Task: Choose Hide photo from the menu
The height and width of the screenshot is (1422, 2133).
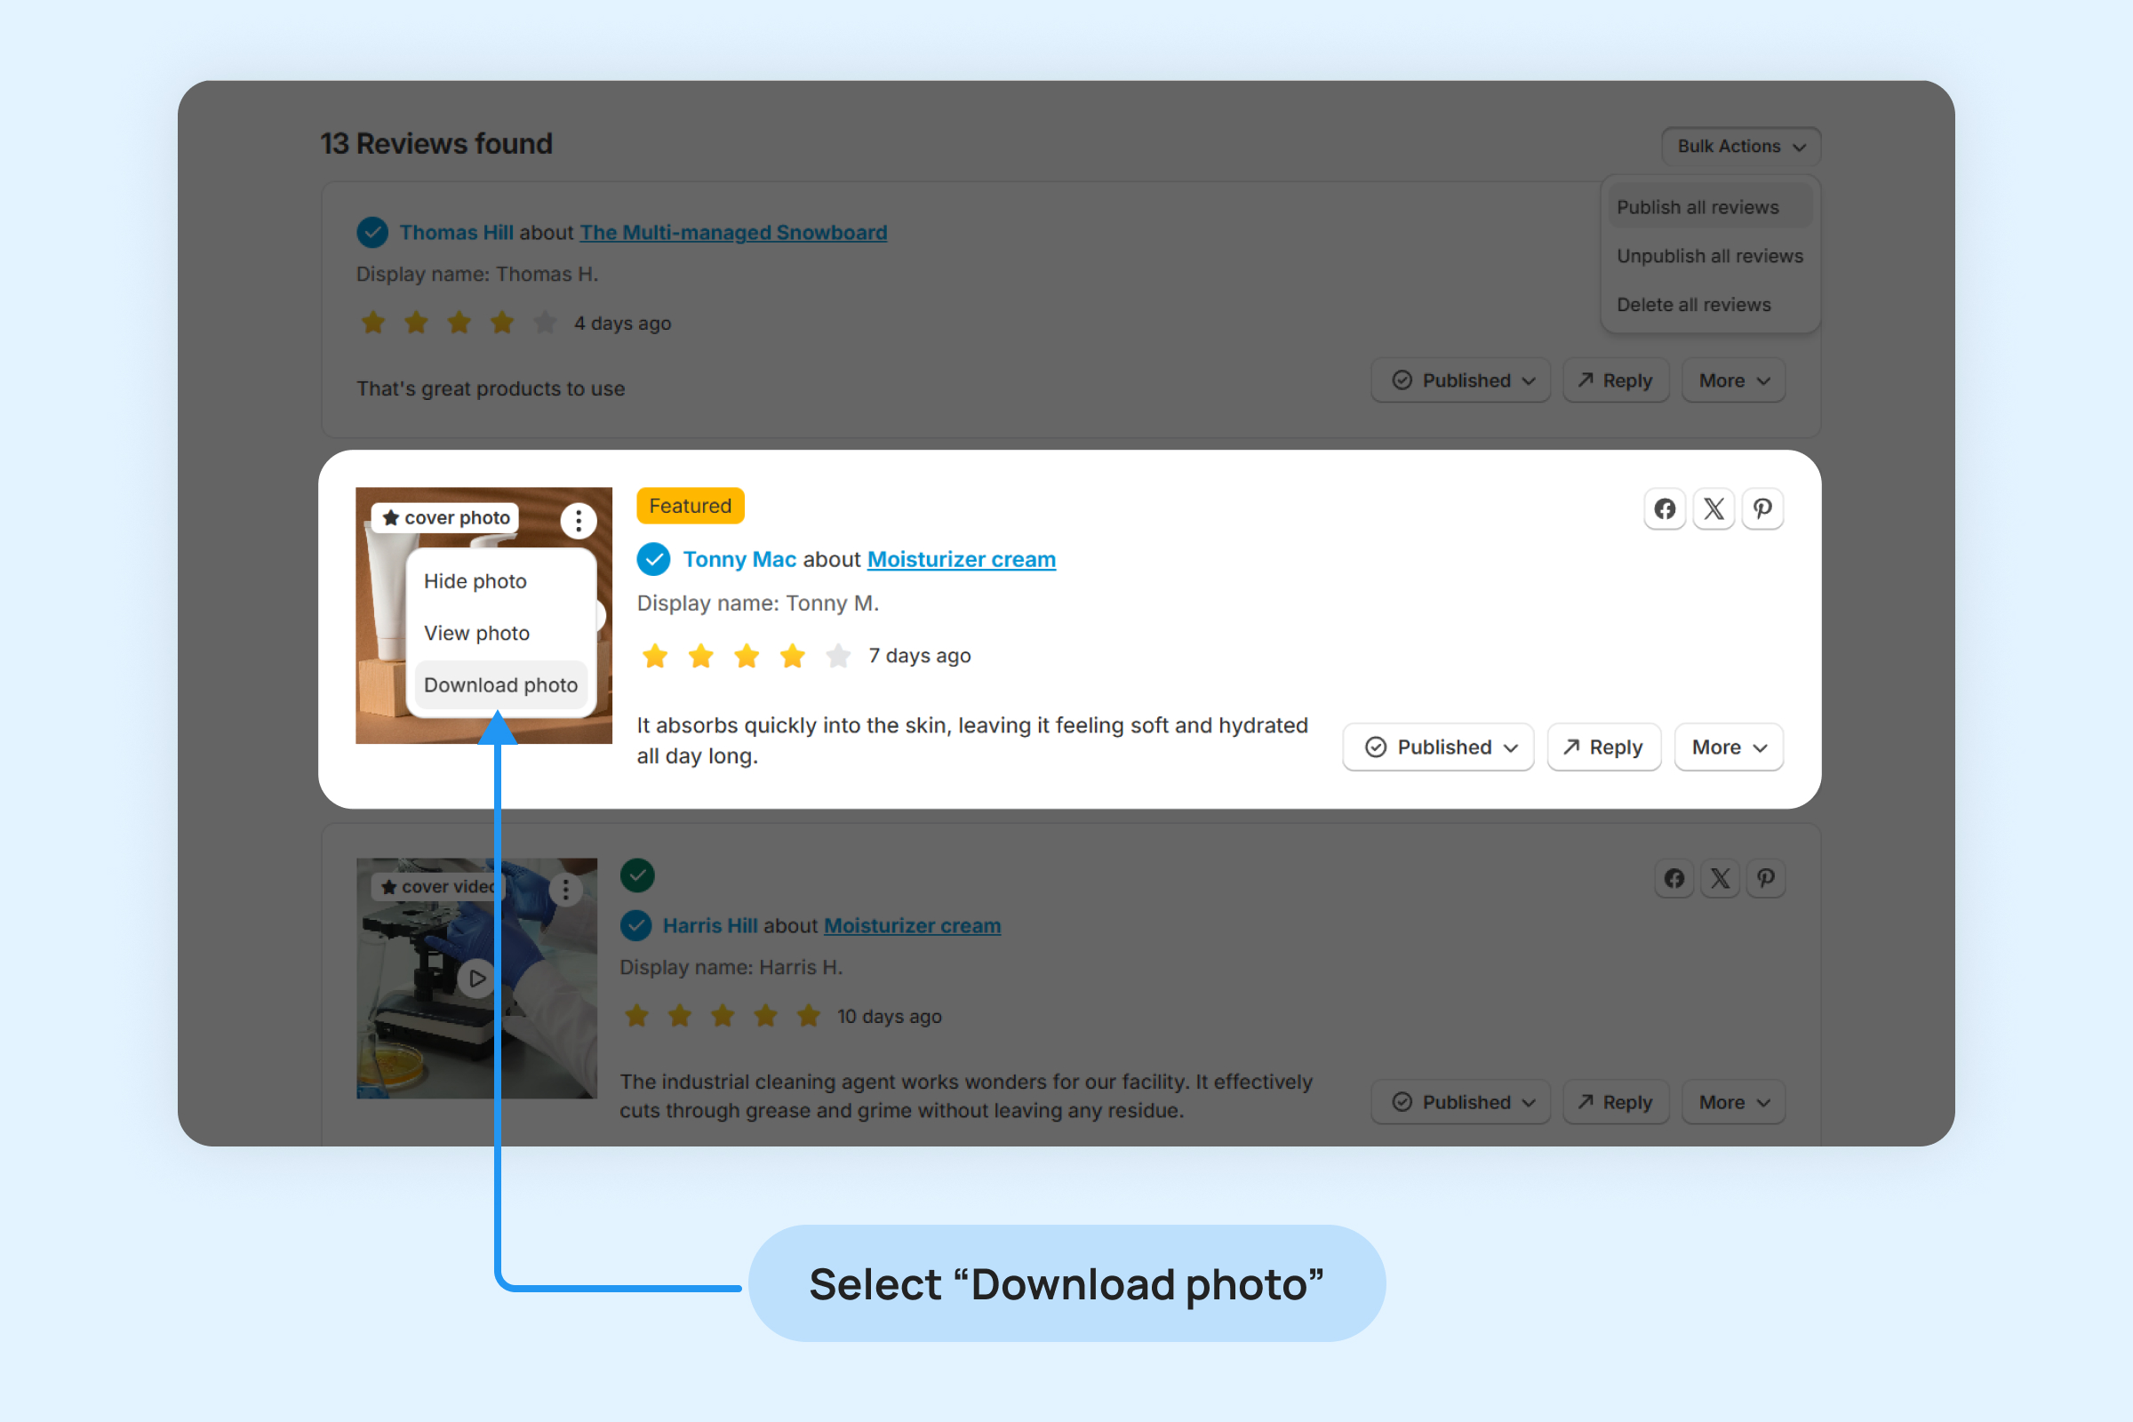Action: coord(475,581)
